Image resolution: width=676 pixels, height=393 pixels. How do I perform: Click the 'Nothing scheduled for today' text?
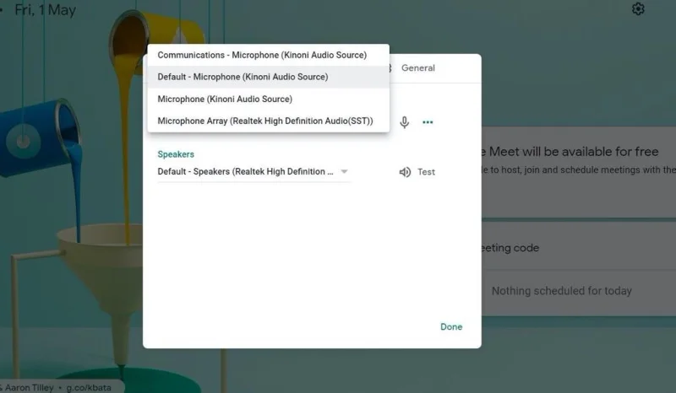click(561, 291)
